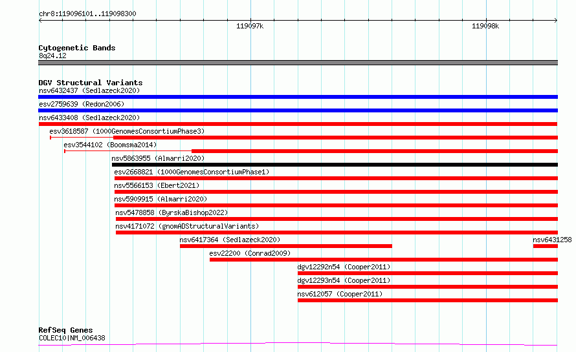Select nsv5566153 (Ebert2021) label
576x352 pixels.
pyautogui.click(x=157, y=185)
